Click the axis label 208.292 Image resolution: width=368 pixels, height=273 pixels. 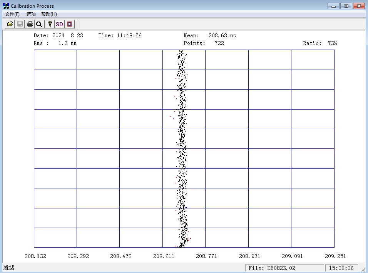coord(78,256)
